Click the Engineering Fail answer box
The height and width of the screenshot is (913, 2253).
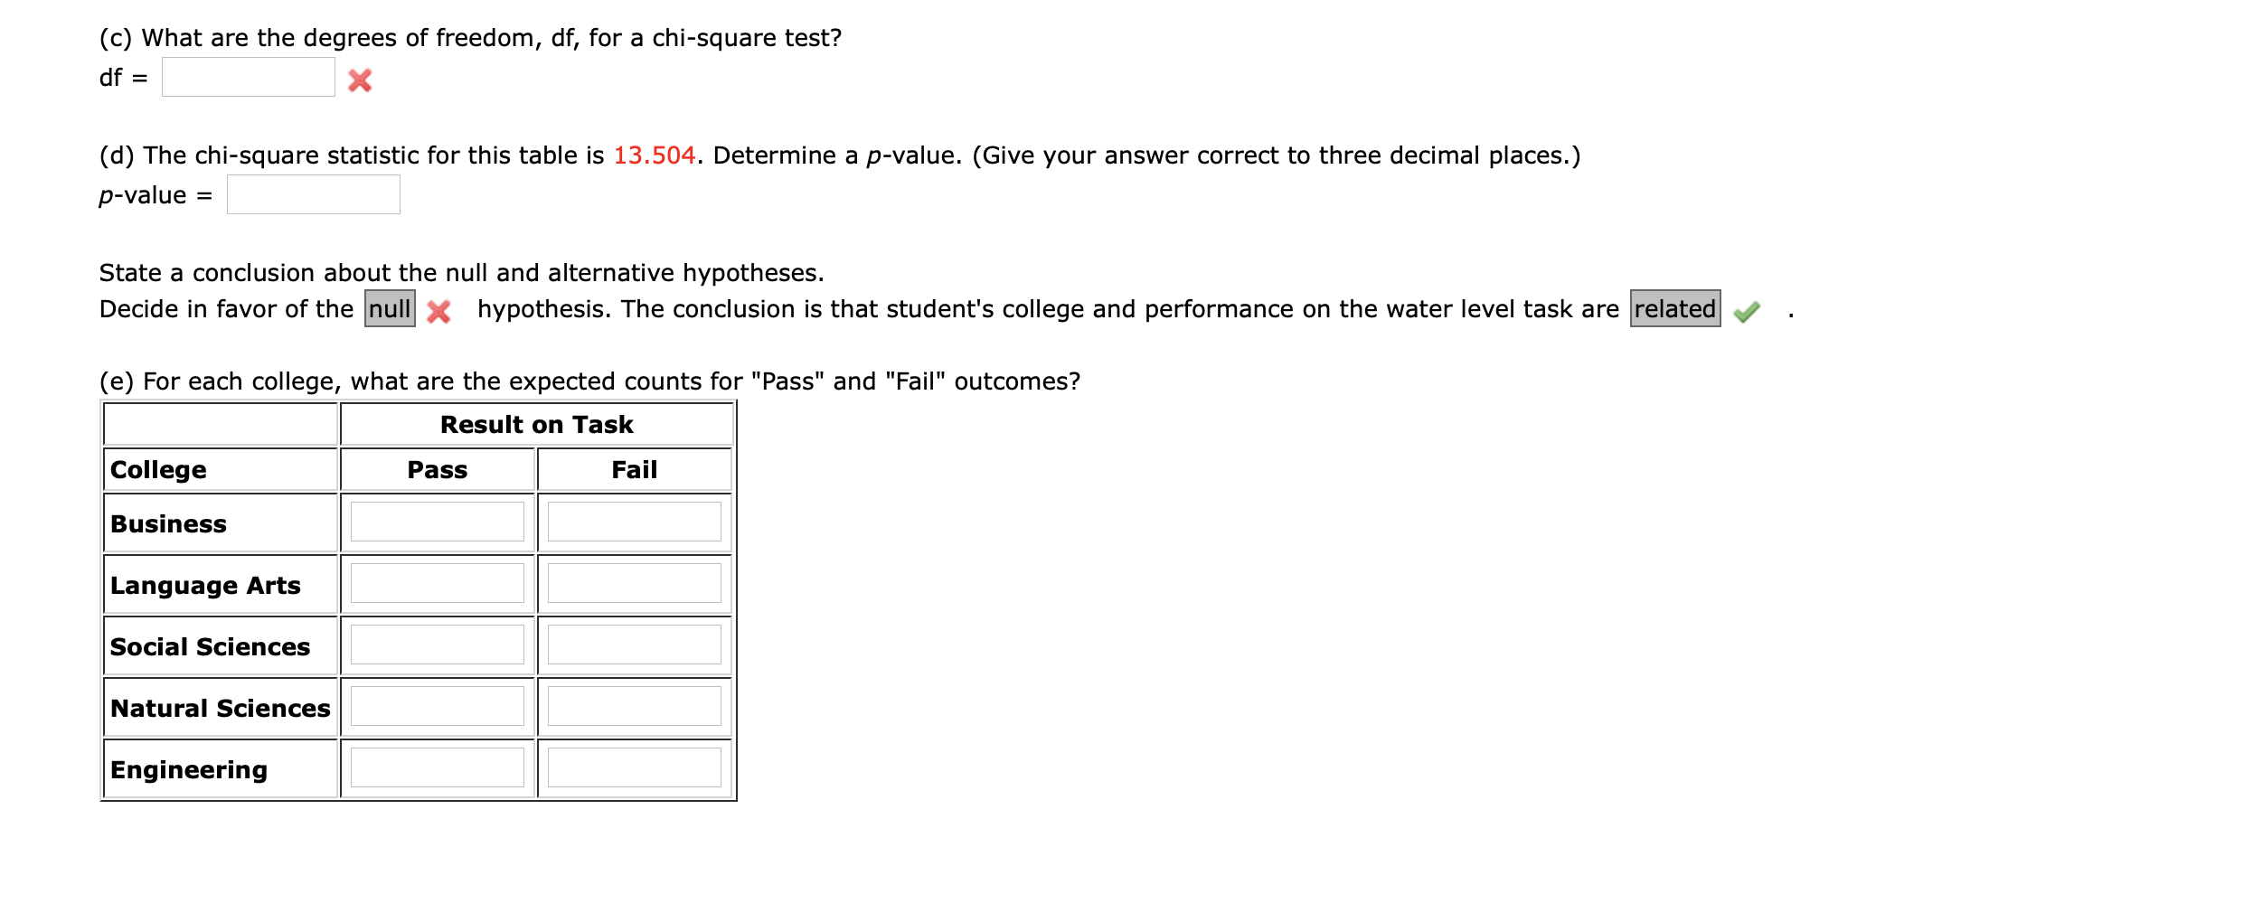(x=634, y=768)
